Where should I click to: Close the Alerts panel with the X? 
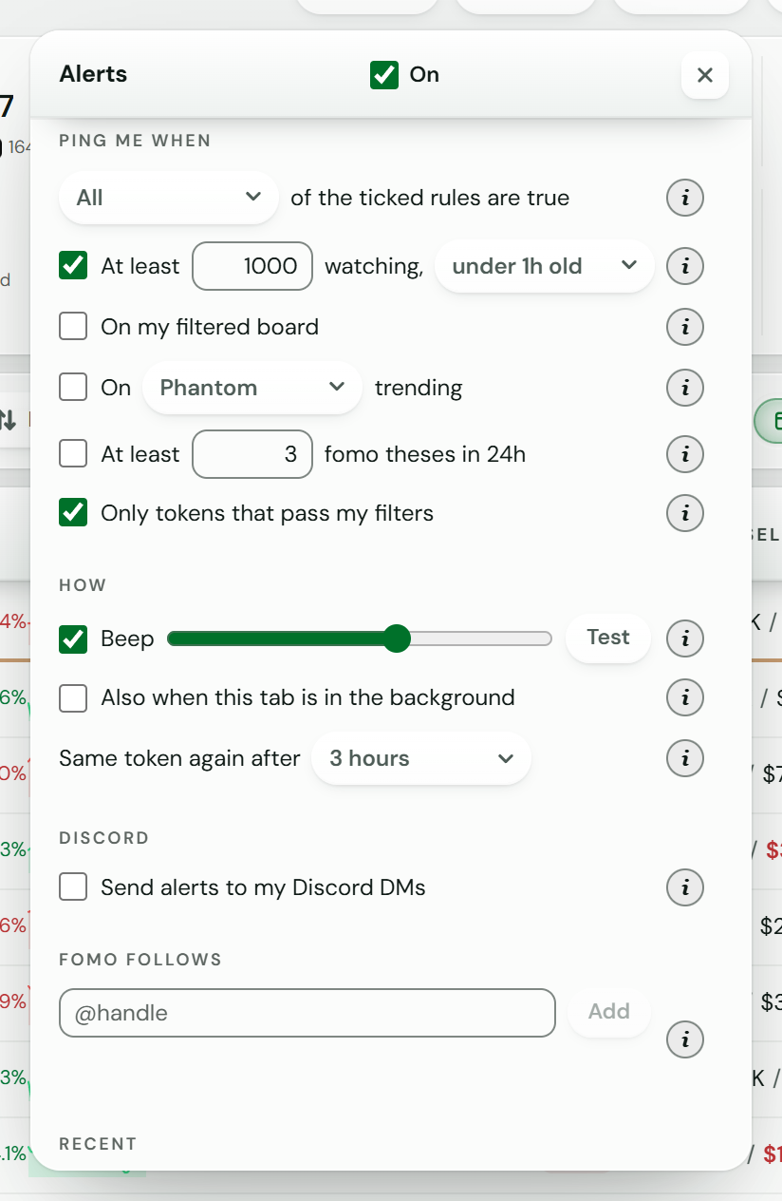click(705, 75)
